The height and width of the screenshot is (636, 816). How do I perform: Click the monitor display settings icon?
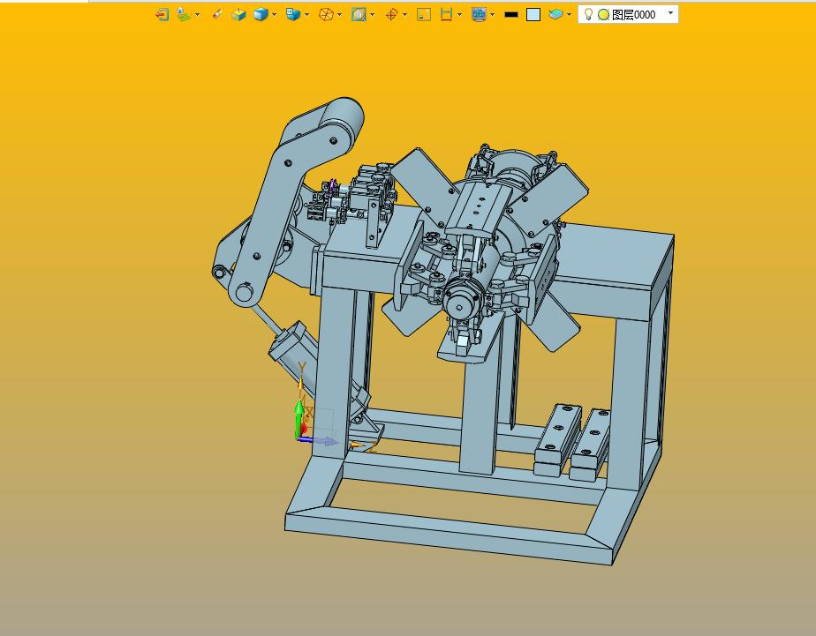point(479,14)
